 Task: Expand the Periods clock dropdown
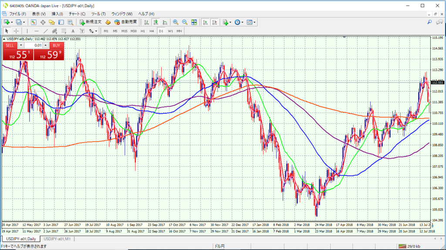pos(242,22)
